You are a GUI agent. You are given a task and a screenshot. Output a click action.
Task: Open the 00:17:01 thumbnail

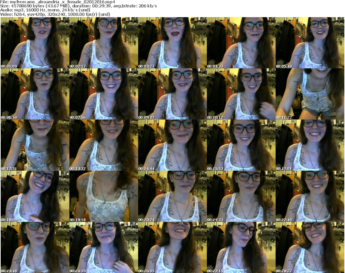click(310, 145)
